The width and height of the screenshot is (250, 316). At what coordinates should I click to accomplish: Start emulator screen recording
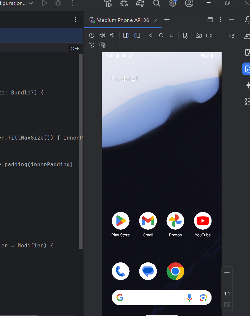[209, 36]
